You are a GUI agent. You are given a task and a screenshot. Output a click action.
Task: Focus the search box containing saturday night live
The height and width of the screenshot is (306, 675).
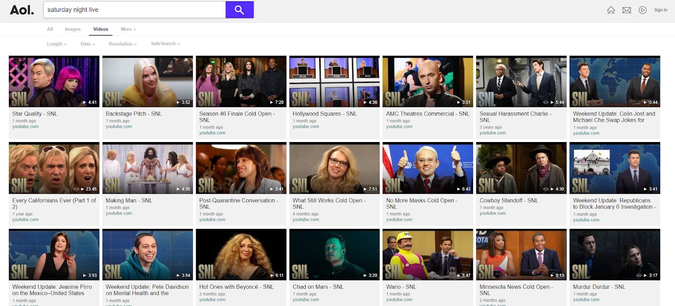135,10
